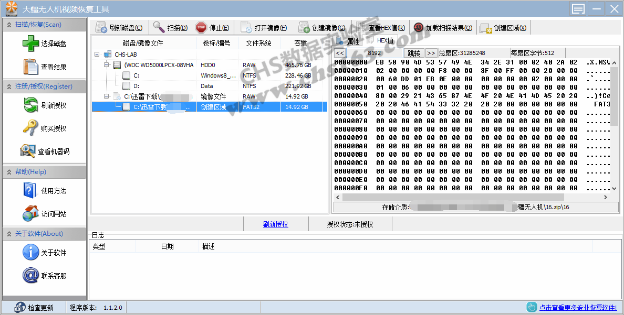Screen dimensions: 624x315
Task: Start scan with 扫描(D) toolbar button
Action: point(170,27)
